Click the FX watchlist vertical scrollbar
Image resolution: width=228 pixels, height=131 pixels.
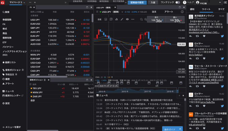pyautogui.click(x=92, y=18)
